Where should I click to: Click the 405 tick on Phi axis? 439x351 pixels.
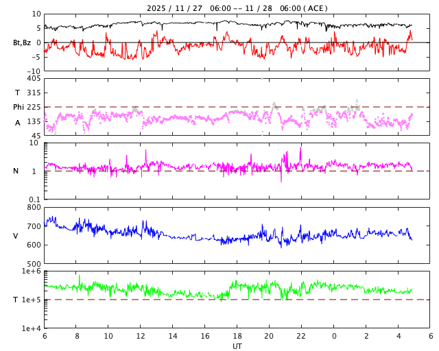coord(33,79)
